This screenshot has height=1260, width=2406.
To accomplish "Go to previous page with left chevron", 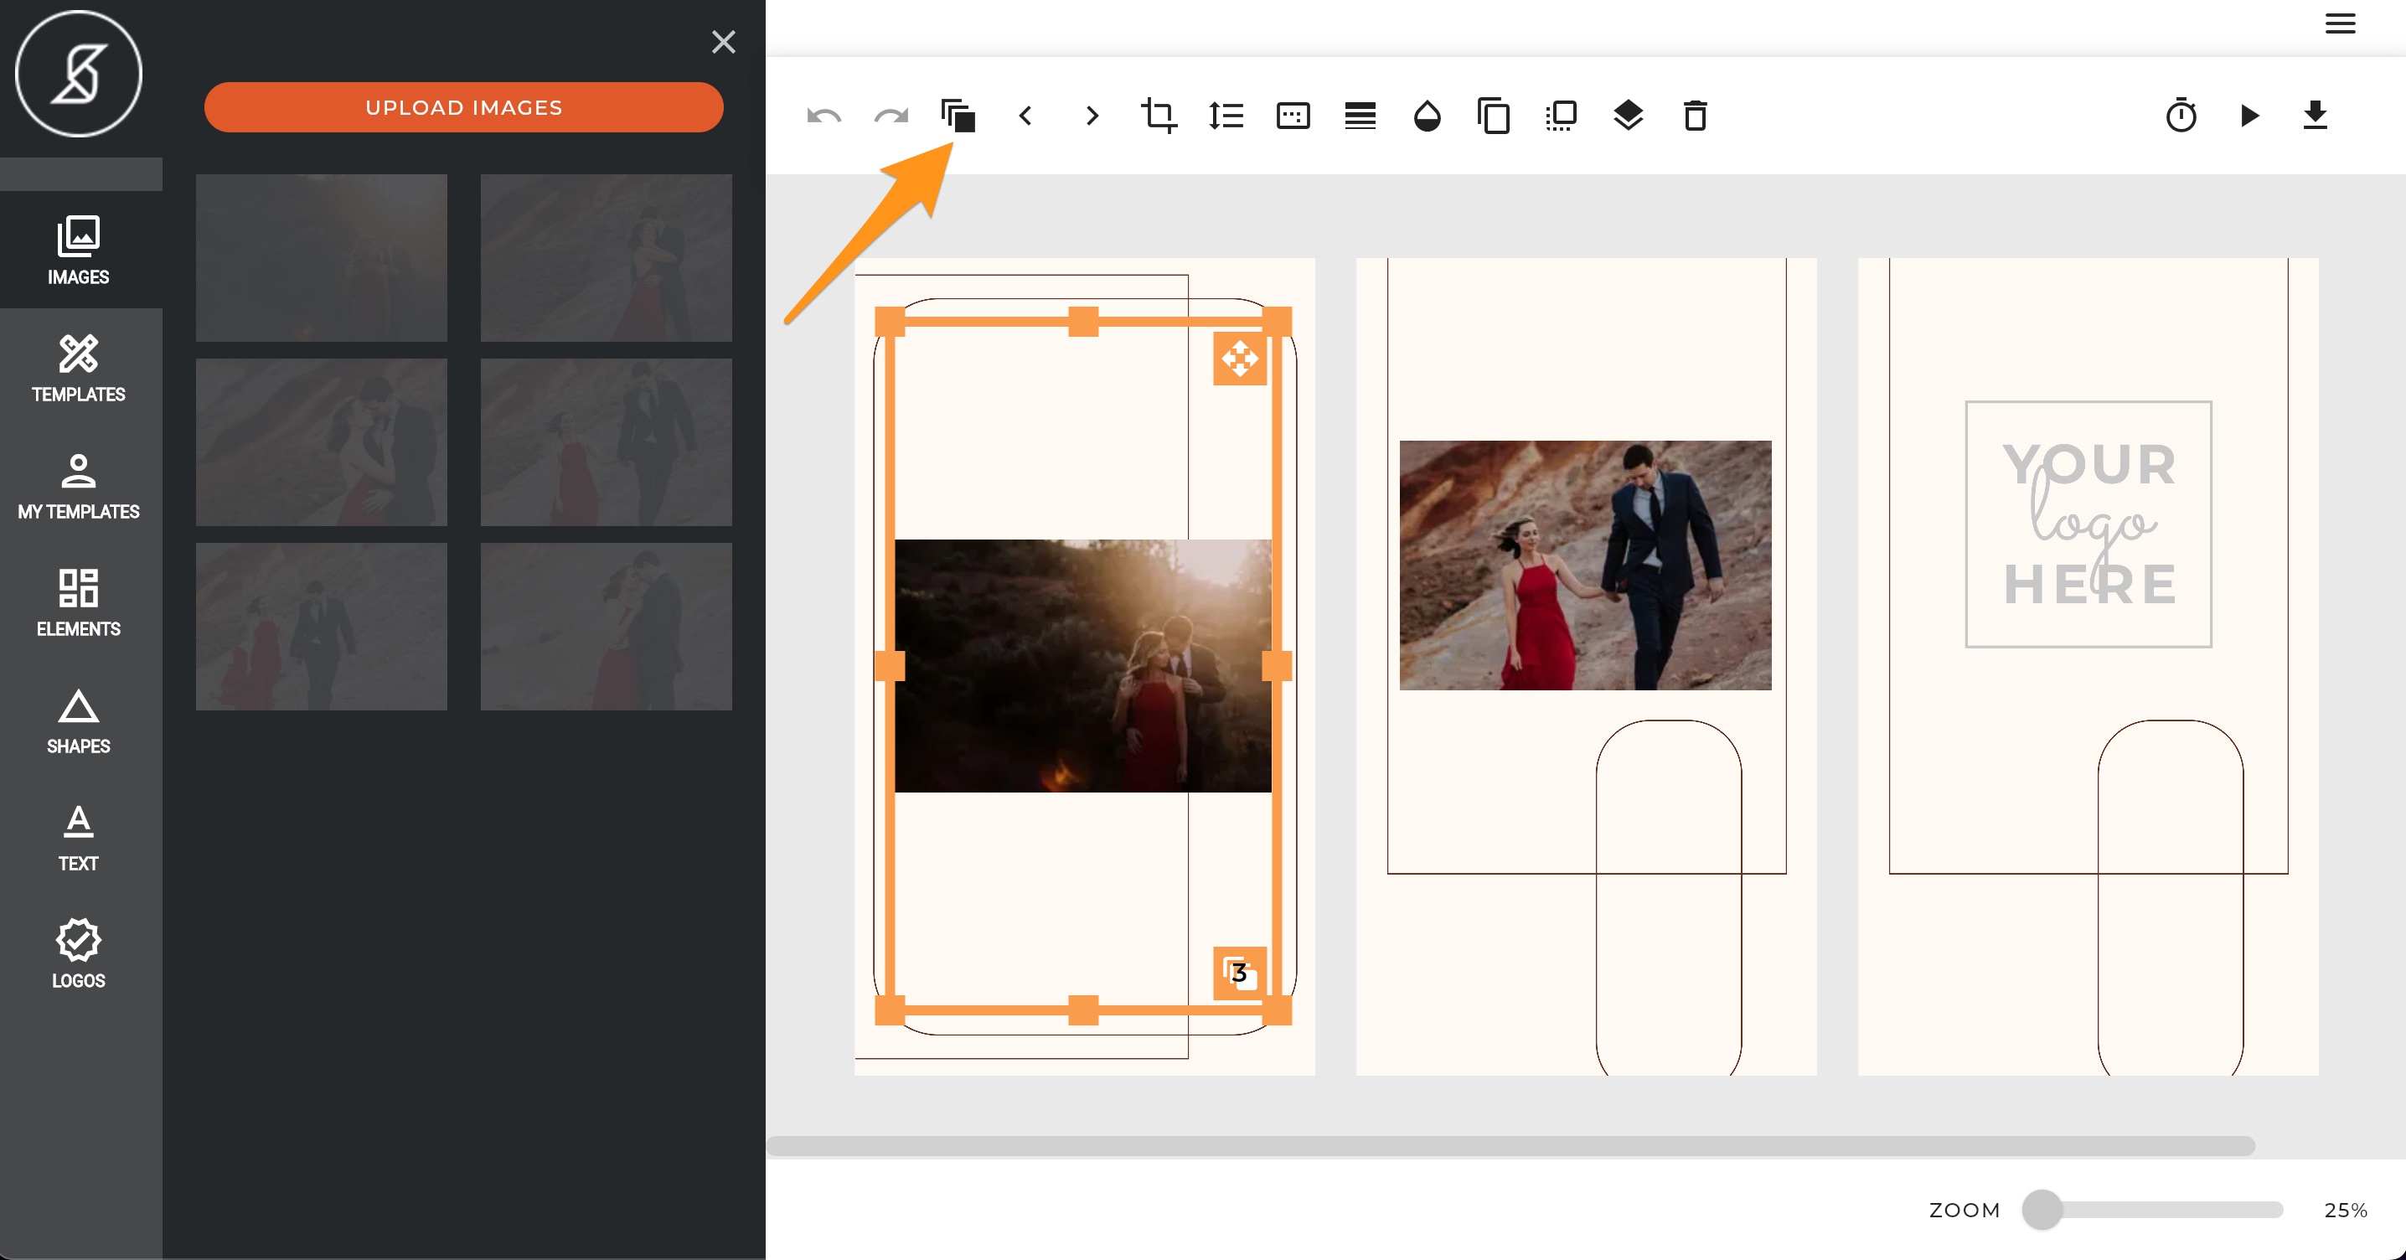I will point(1025,116).
